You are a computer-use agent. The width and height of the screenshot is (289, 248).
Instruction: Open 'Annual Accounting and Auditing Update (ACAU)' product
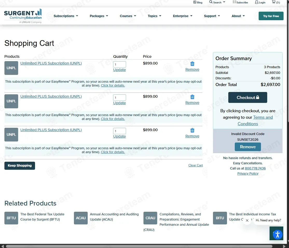click(x=114, y=217)
